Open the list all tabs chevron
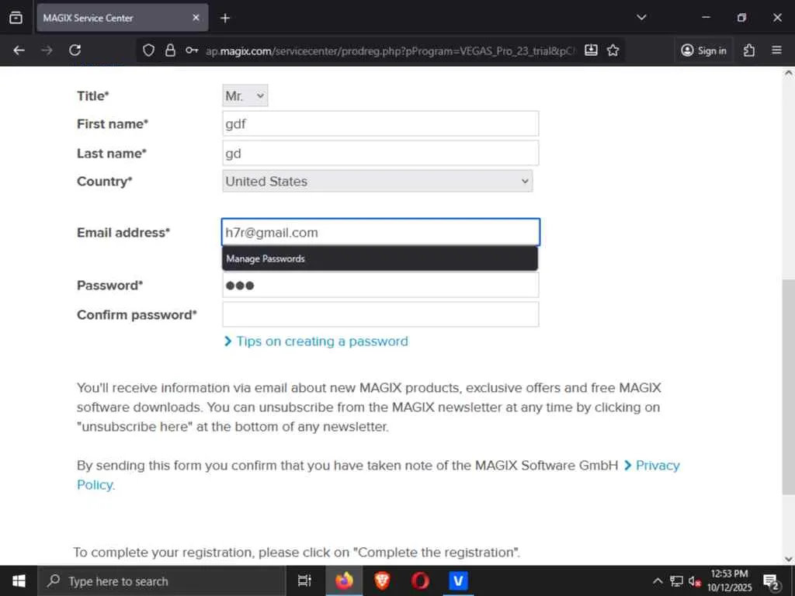795x596 pixels. tap(641, 18)
